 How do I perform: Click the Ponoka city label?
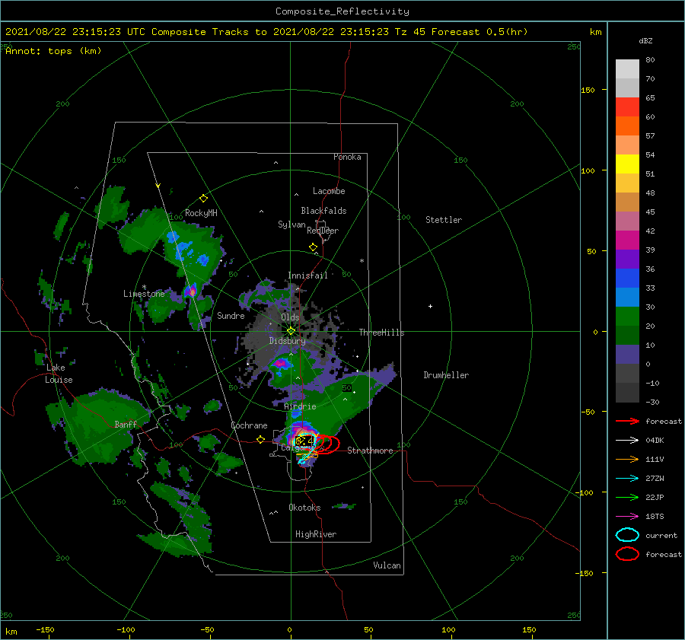coord(347,157)
